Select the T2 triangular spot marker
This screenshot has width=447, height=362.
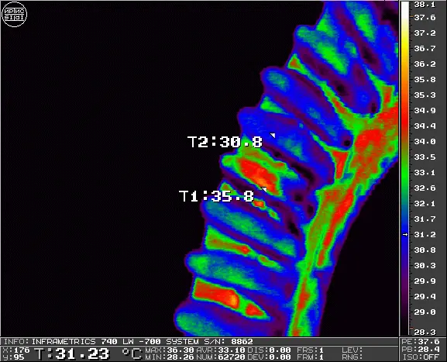click(x=273, y=135)
